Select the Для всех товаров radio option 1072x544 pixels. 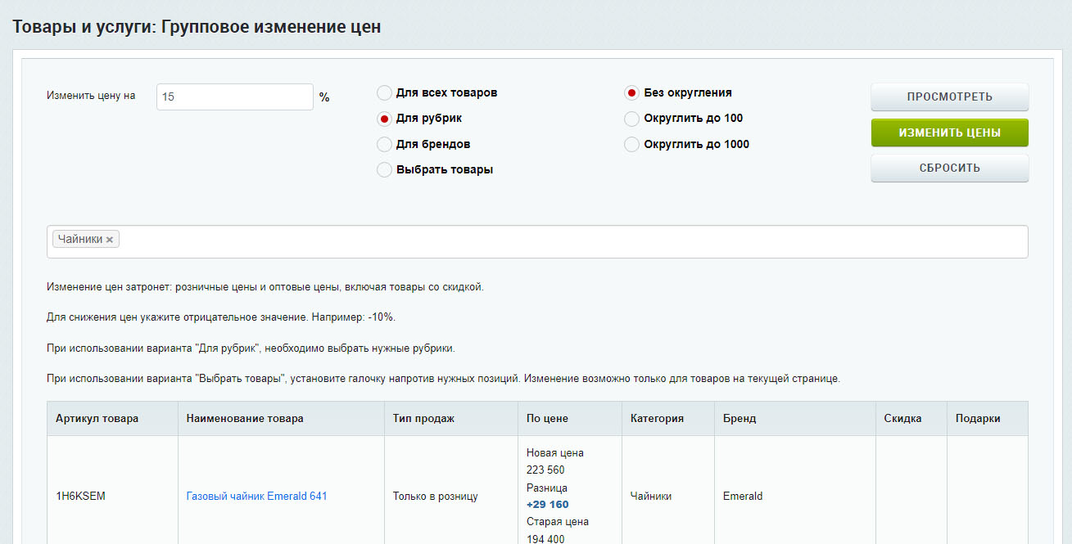click(384, 93)
